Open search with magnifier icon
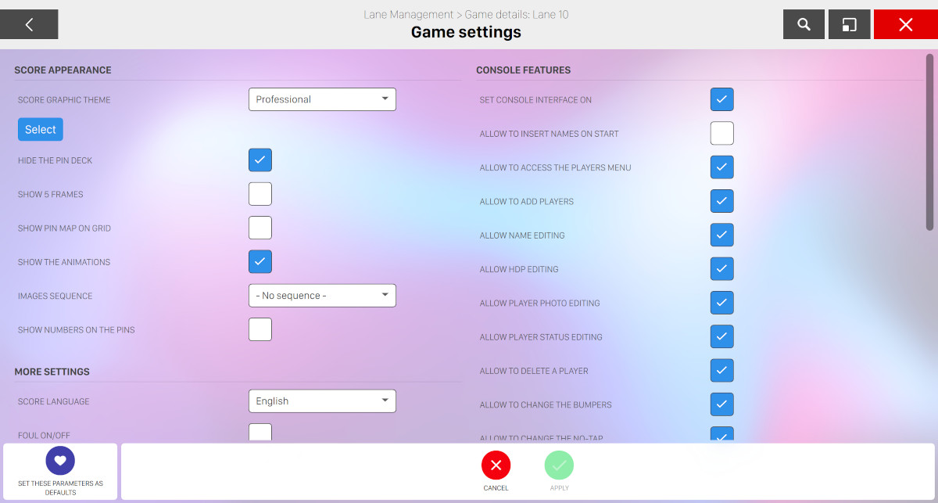The height and width of the screenshot is (503, 938). click(x=804, y=24)
